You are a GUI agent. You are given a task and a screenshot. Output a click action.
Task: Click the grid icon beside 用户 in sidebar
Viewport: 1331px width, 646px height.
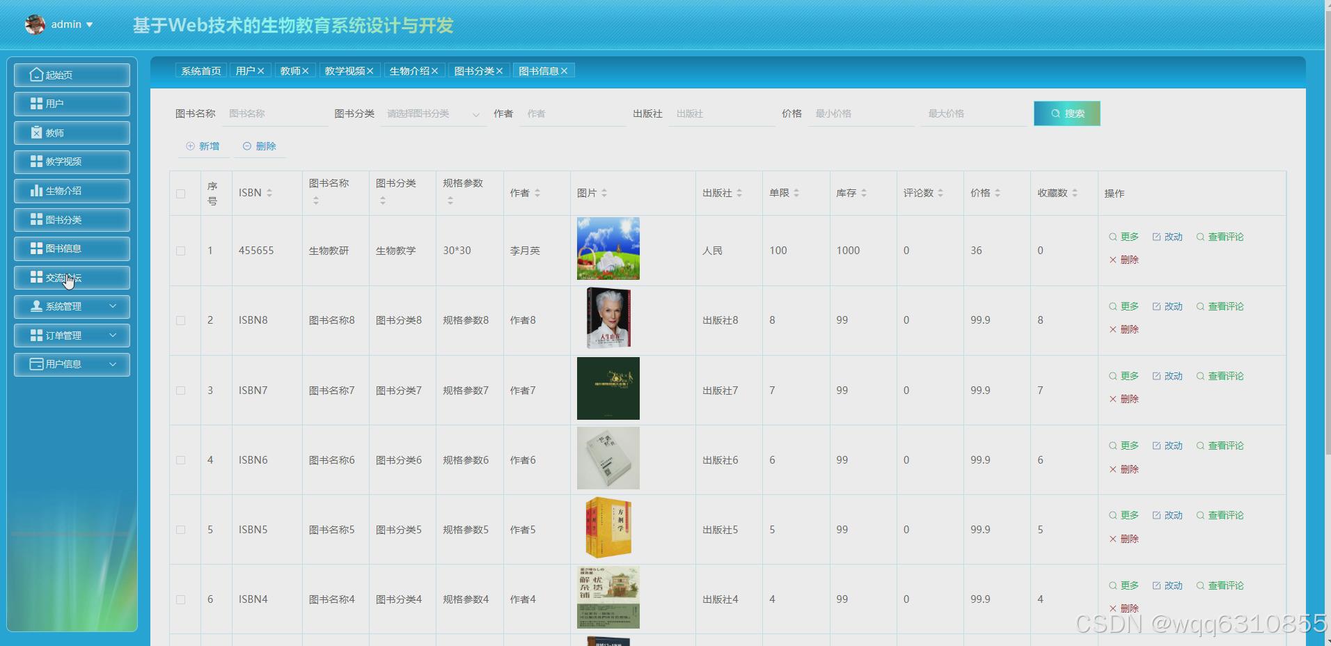pyautogui.click(x=36, y=104)
